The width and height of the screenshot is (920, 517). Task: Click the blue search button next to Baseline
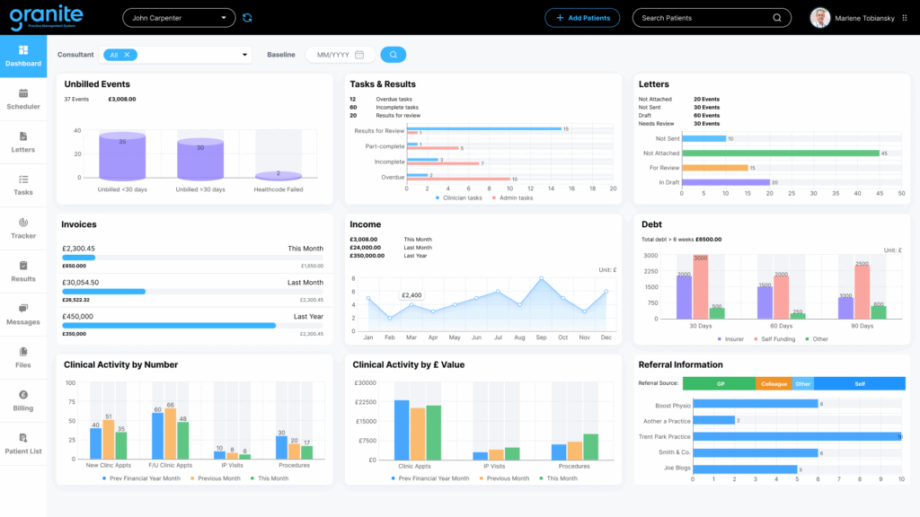[x=393, y=55]
